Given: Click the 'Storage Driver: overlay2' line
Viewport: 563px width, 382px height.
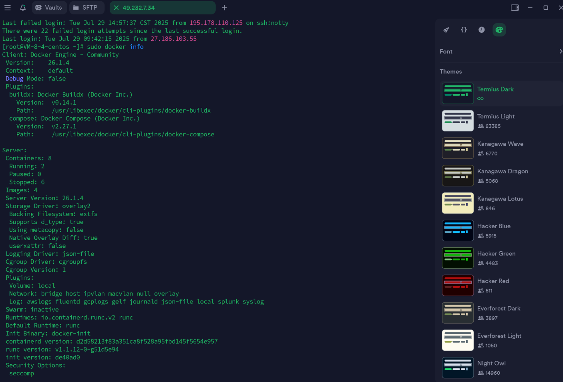Looking at the screenshot, I should pos(48,206).
